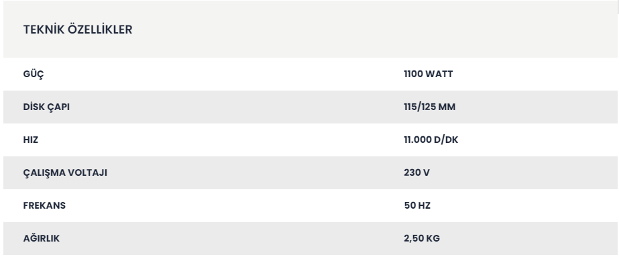Click the 230 V value
The height and width of the screenshot is (257, 619).
(416, 172)
